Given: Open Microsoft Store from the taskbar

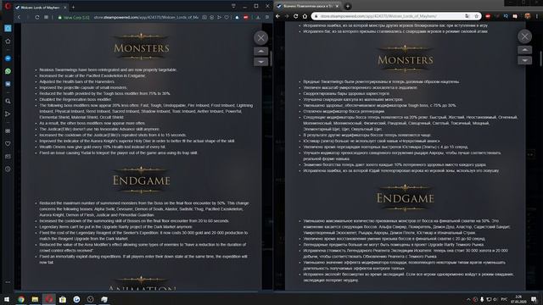Looking at the screenshot, I should tap(63, 299).
